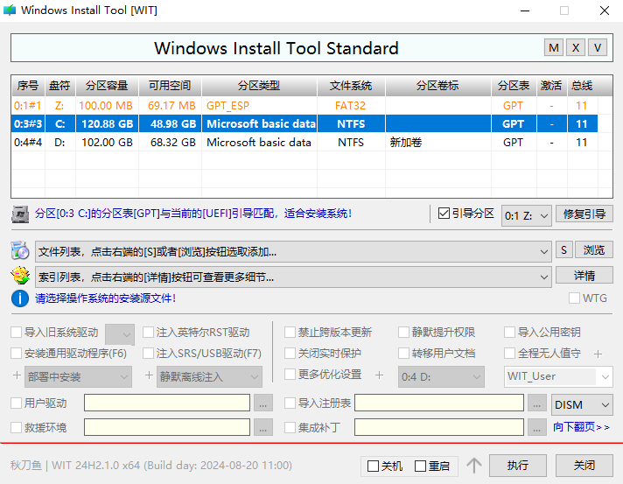Click the plus sign next to 更多优化设置
This screenshot has height=484, width=623.
pos(379,375)
